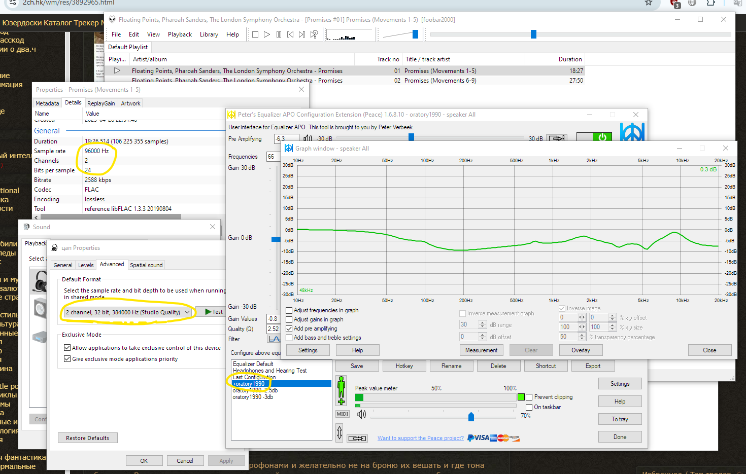Open the Default Format sample rate dropdown
746x474 pixels.
point(128,312)
